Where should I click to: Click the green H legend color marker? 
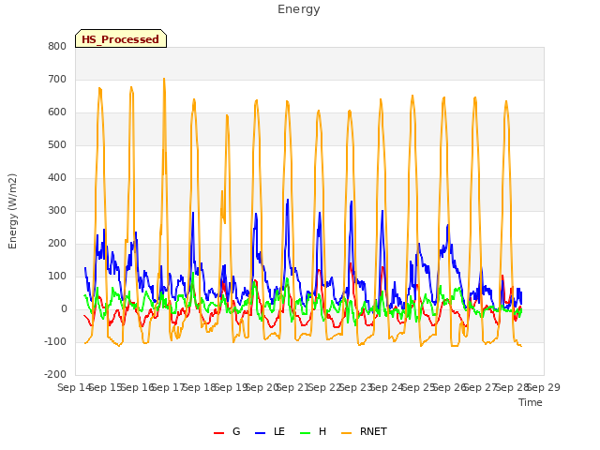tap(306, 433)
